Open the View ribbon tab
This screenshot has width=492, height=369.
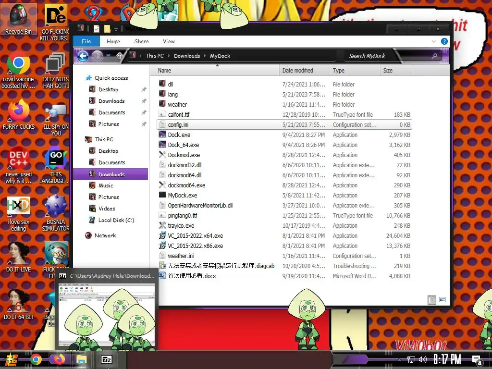(169, 41)
